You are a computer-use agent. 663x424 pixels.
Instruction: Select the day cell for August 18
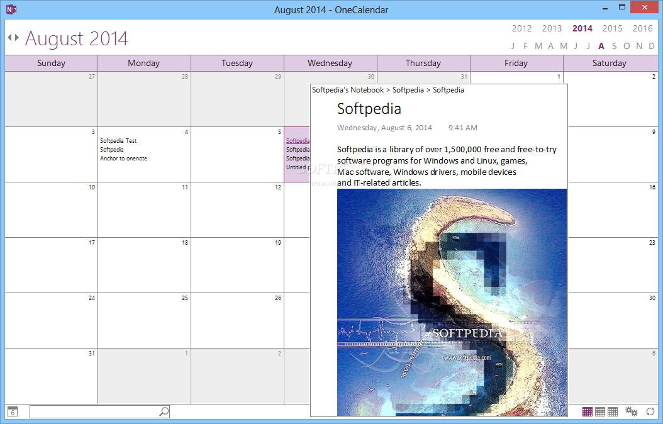(144, 265)
